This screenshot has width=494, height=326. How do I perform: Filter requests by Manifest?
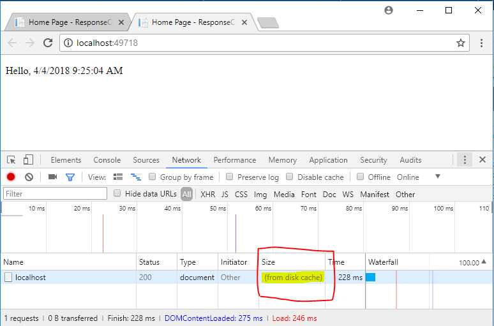pyautogui.click(x=375, y=195)
